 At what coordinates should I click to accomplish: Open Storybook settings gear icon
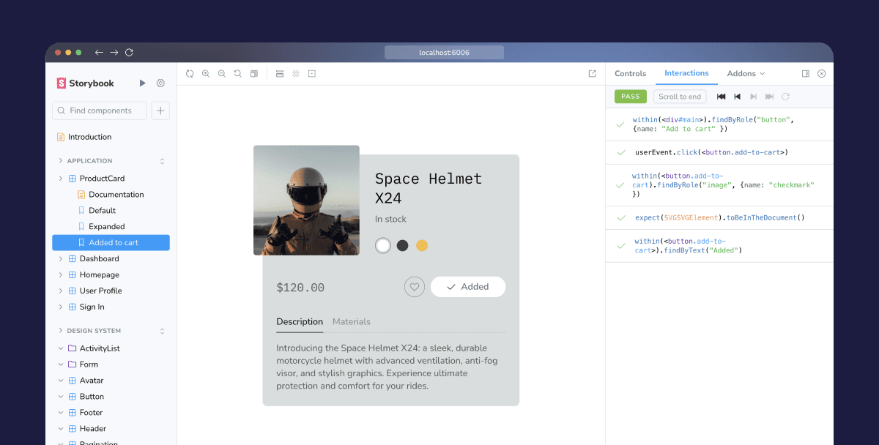[160, 83]
